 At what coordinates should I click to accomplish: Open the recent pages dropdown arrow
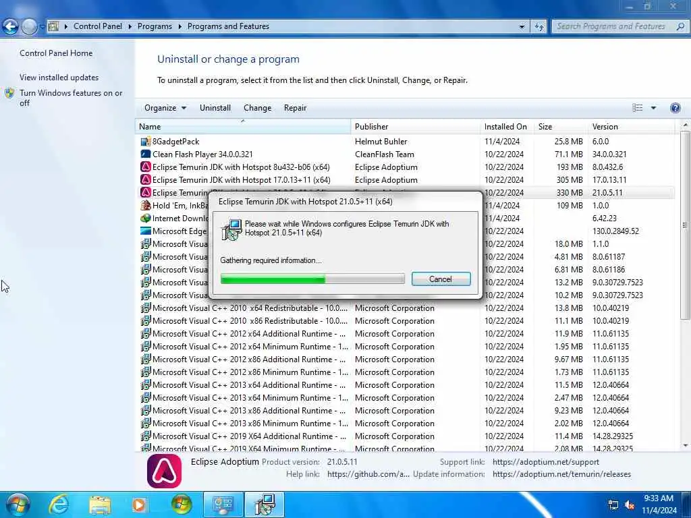(x=43, y=26)
